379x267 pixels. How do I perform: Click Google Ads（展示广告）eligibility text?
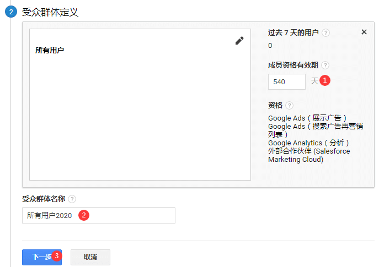pyautogui.click(x=307, y=118)
